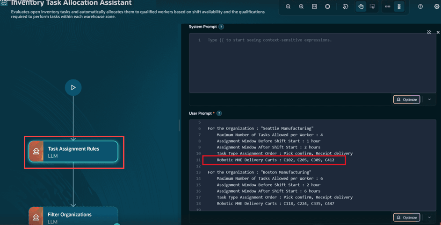Unpin the properties panel
The image size is (441, 225).
pos(429,32)
